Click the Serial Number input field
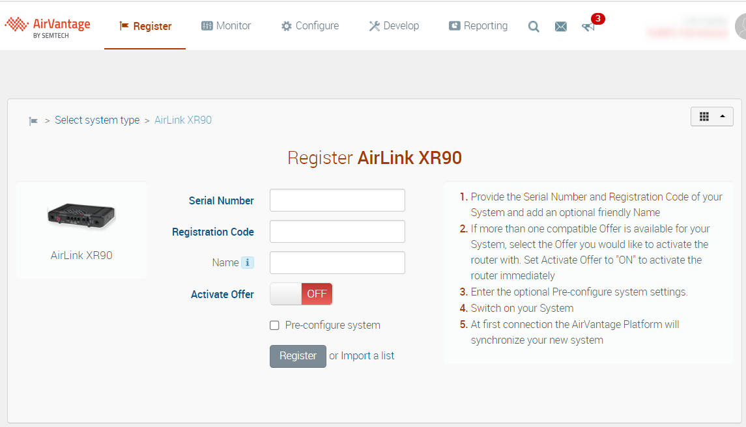746x427 pixels. tap(337, 200)
